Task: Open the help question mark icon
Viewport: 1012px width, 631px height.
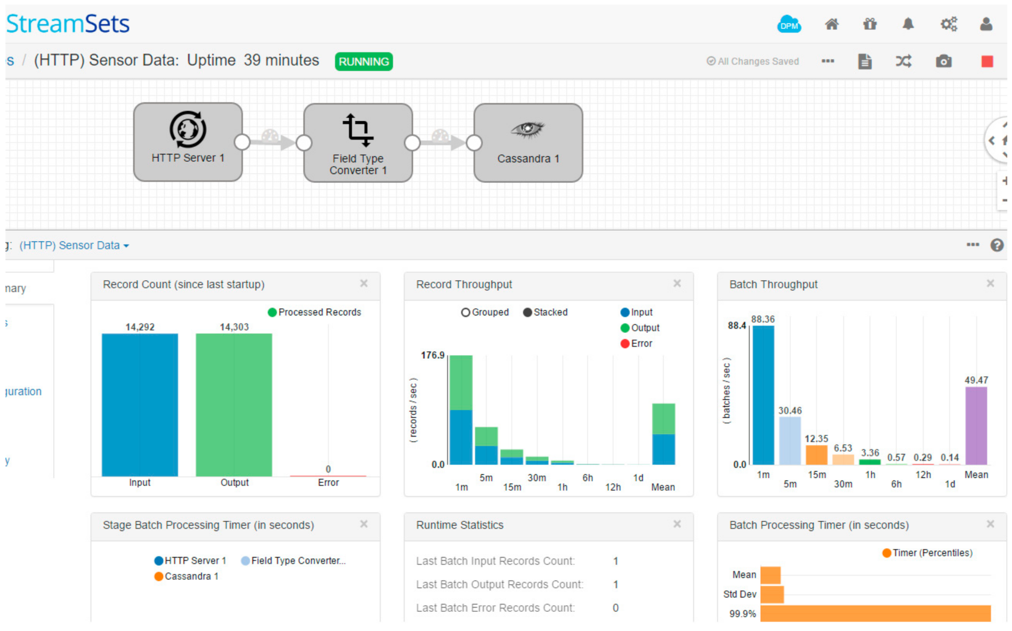Action: click(x=997, y=245)
